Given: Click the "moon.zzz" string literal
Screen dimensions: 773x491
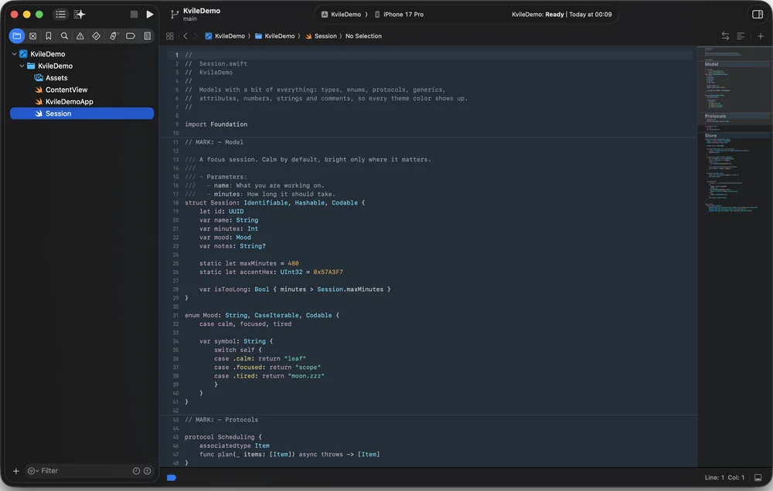Looking at the screenshot, I should (305, 376).
